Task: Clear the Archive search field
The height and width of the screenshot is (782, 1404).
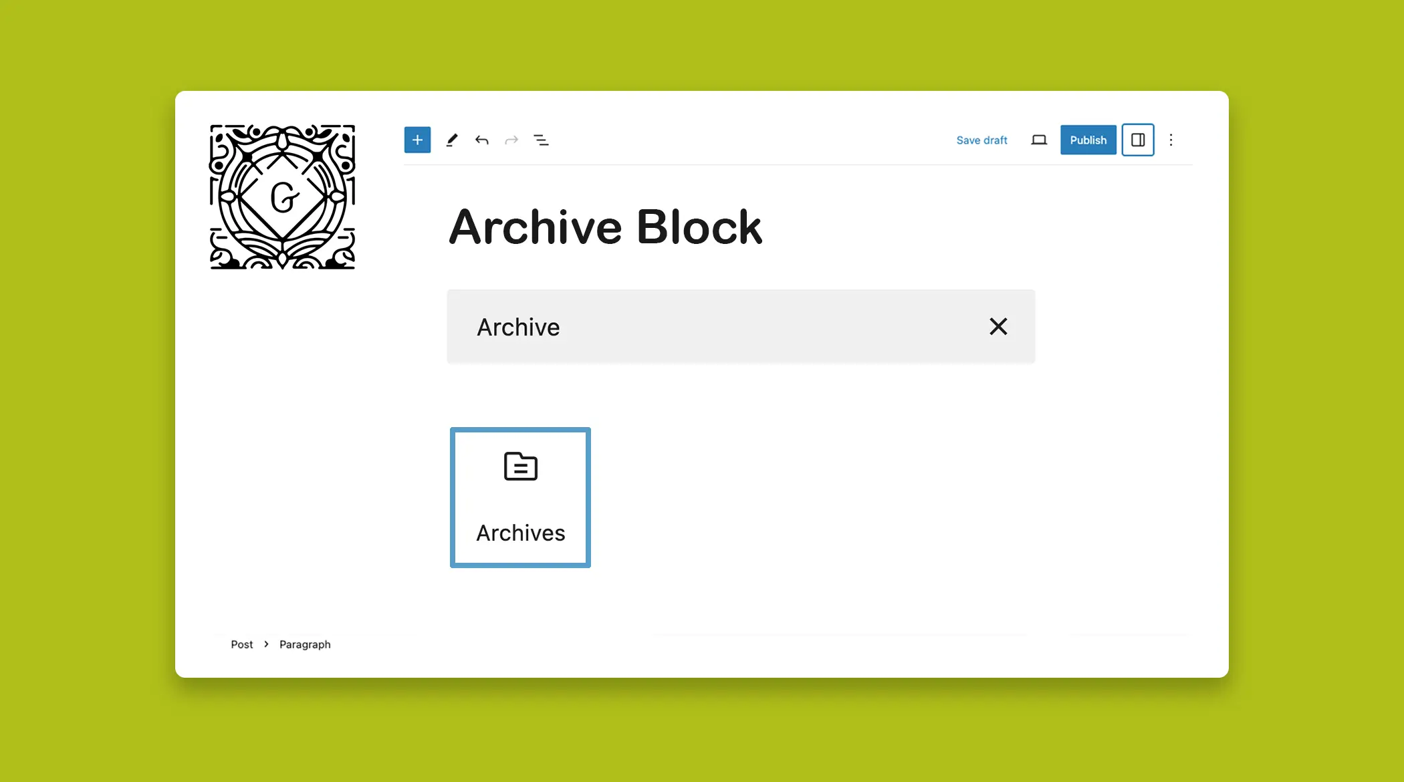Action: tap(999, 326)
